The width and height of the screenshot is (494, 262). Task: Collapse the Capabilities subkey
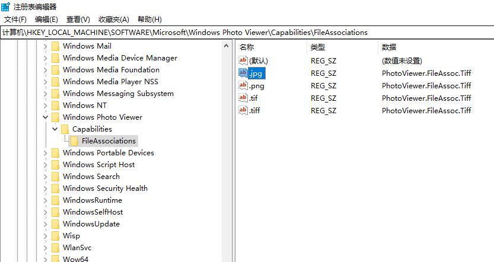pos(55,129)
